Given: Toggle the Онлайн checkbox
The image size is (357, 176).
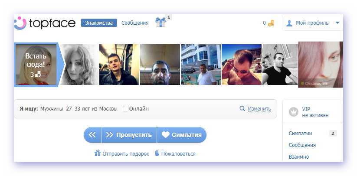Looking at the screenshot, I should click(x=125, y=109).
